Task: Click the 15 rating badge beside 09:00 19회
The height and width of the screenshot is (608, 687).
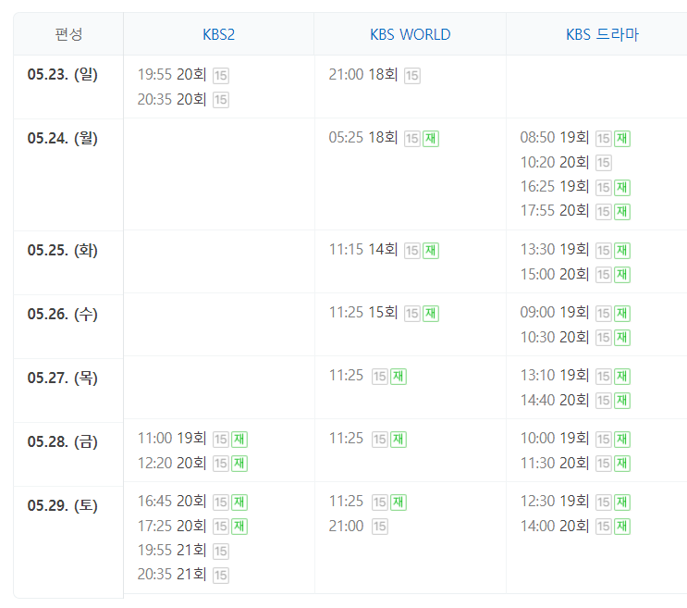Action: click(x=603, y=313)
